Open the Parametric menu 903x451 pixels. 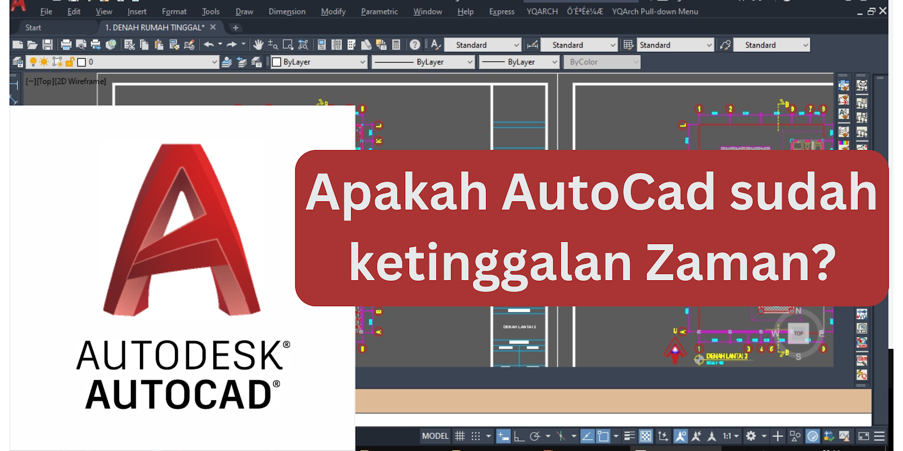click(379, 11)
